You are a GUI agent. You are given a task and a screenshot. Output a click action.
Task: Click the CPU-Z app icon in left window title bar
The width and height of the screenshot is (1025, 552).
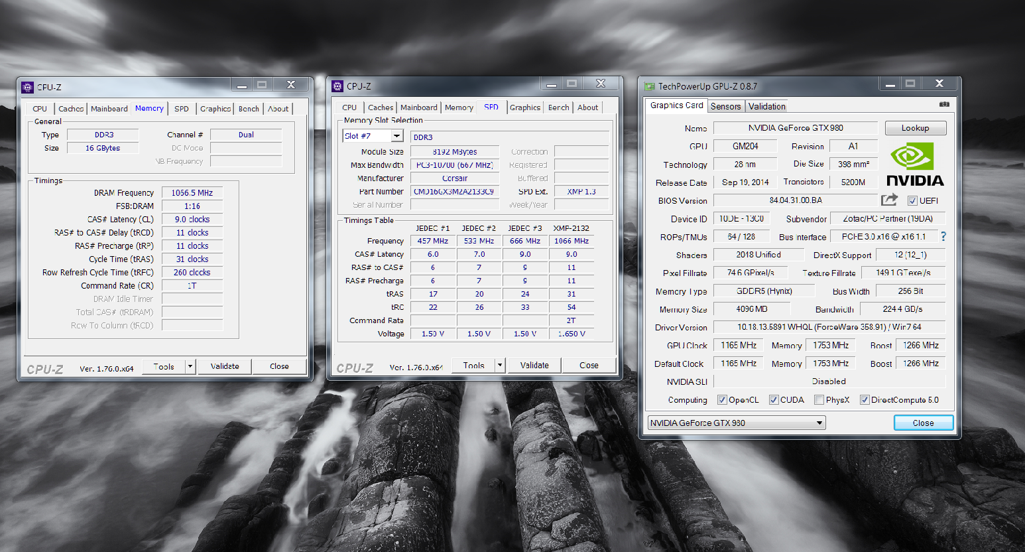27,87
